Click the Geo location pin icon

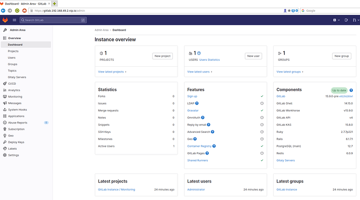[5, 136]
